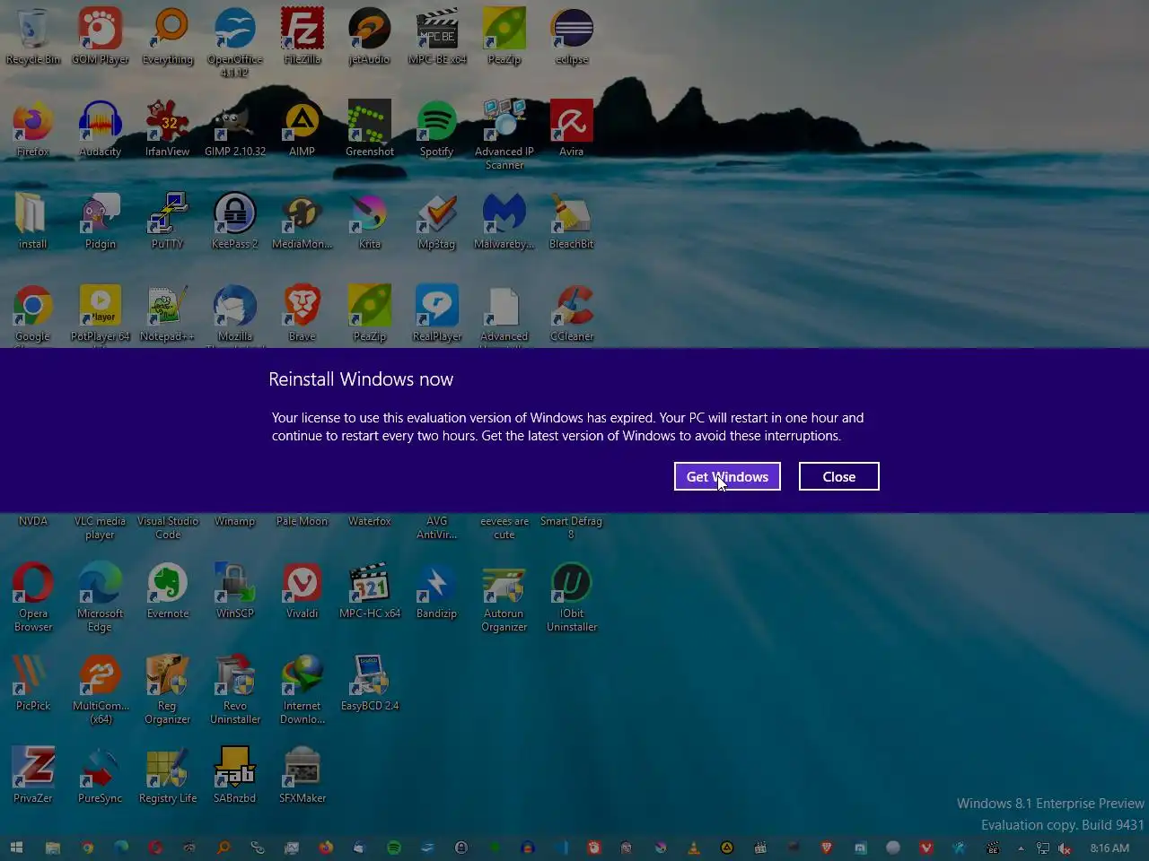Select the Everything search shortcut
The height and width of the screenshot is (861, 1149).
pyautogui.click(x=168, y=37)
